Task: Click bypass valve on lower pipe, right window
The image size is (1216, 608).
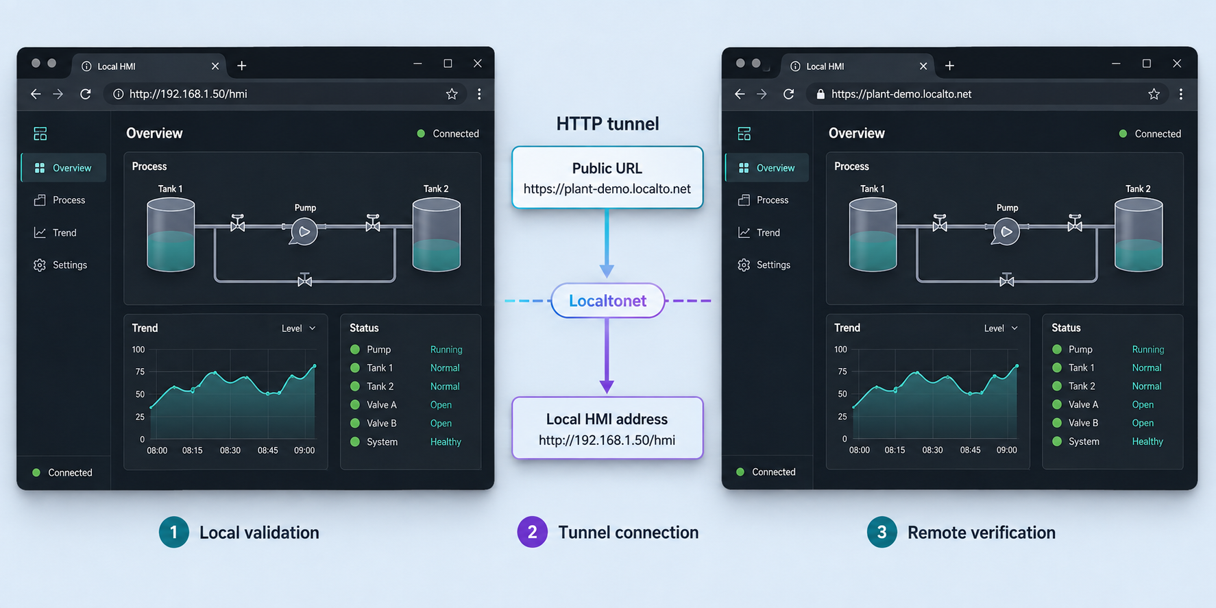Action: pos(1007,280)
